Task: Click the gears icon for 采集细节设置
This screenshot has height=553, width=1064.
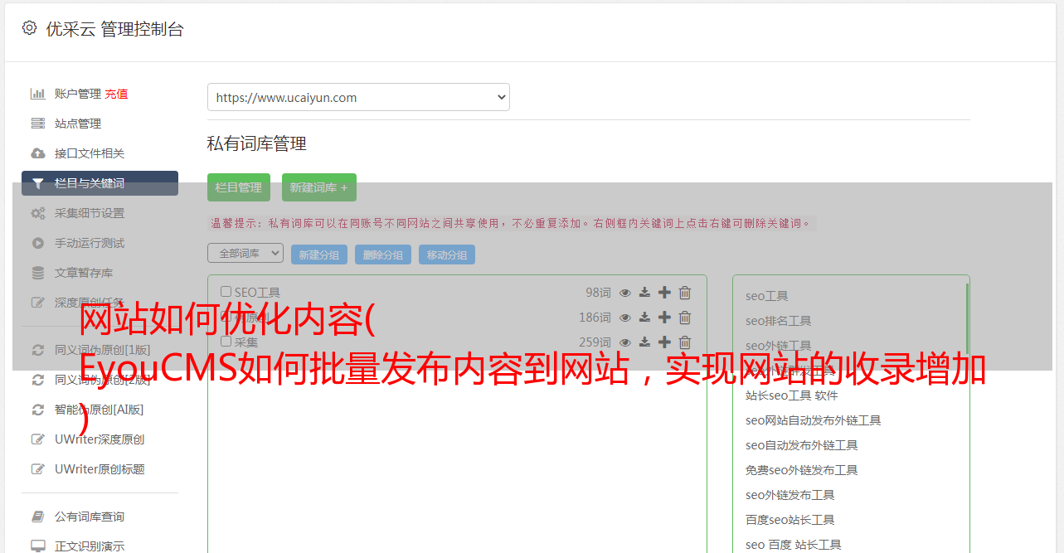Action: click(x=37, y=213)
